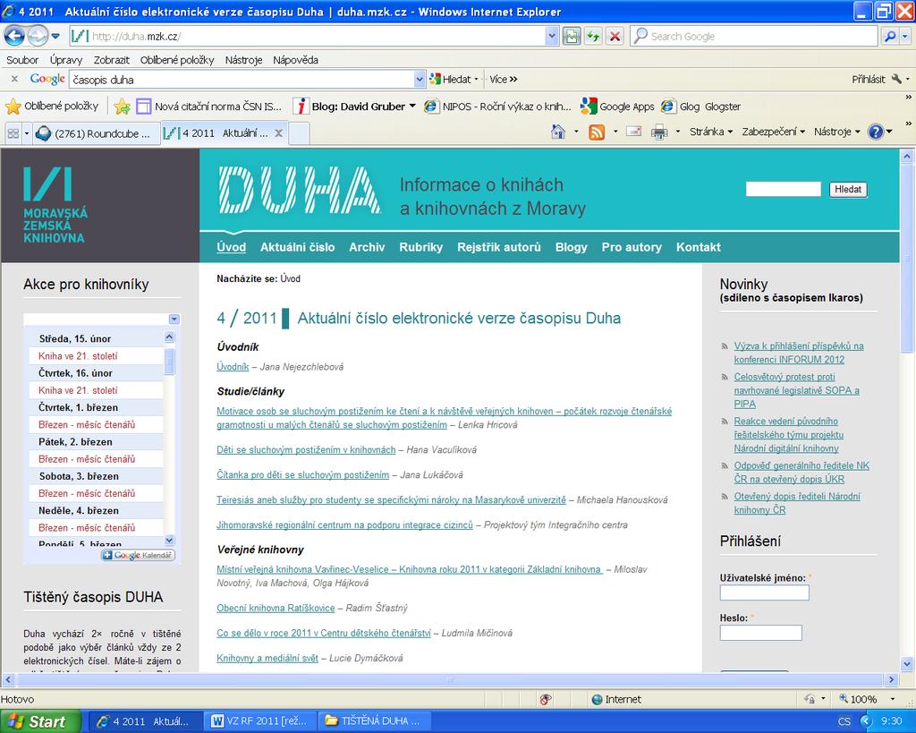Screen dimensions: 916x733
Task: Open the Kontakt navigation item
Action: [698, 247]
